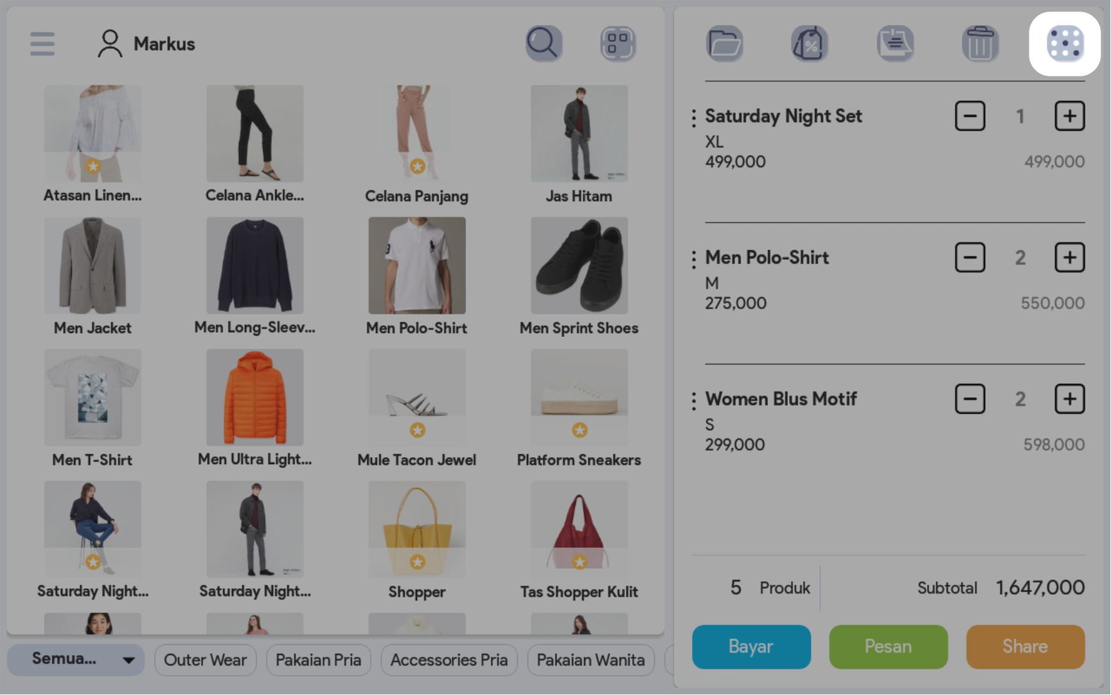The width and height of the screenshot is (1111, 695).
Task: Open saved orders folder icon
Action: click(725, 44)
